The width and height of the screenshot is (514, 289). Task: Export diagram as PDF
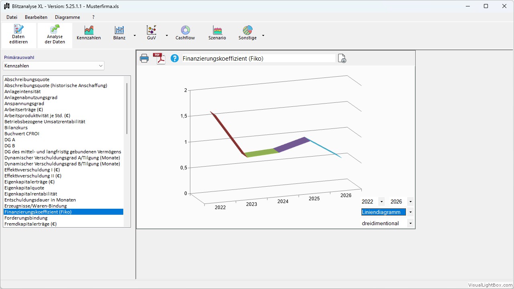[x=159, y=59]
